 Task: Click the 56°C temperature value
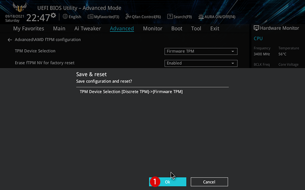tap(282, 54)
